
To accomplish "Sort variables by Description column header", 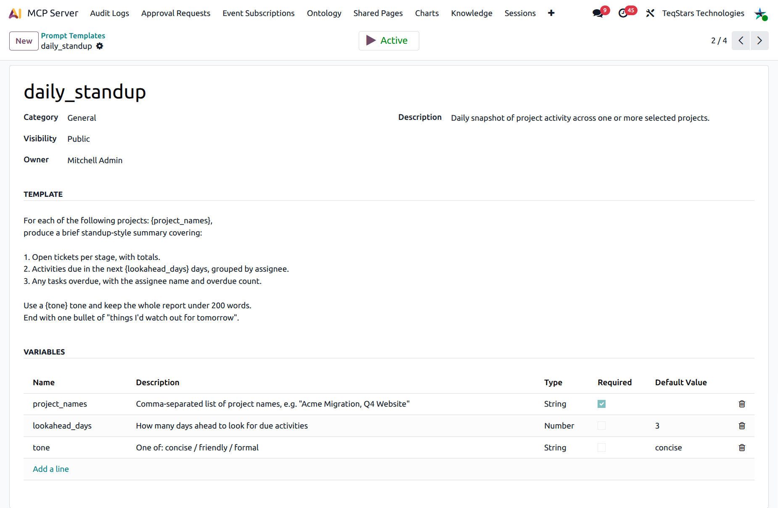I will click(x=158, y=382).
